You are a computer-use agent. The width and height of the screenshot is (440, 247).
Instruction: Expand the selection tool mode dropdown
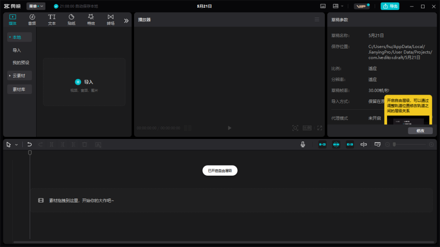coord(17,145)
